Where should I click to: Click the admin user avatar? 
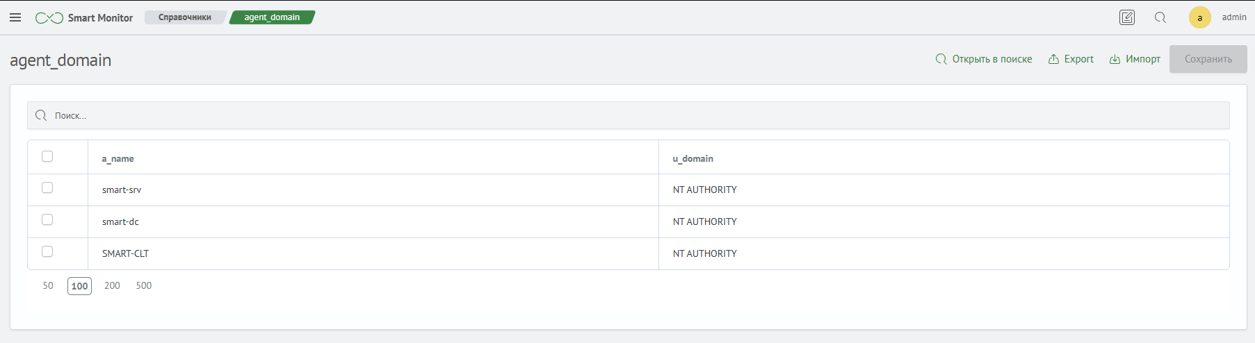coord(1199,17)
